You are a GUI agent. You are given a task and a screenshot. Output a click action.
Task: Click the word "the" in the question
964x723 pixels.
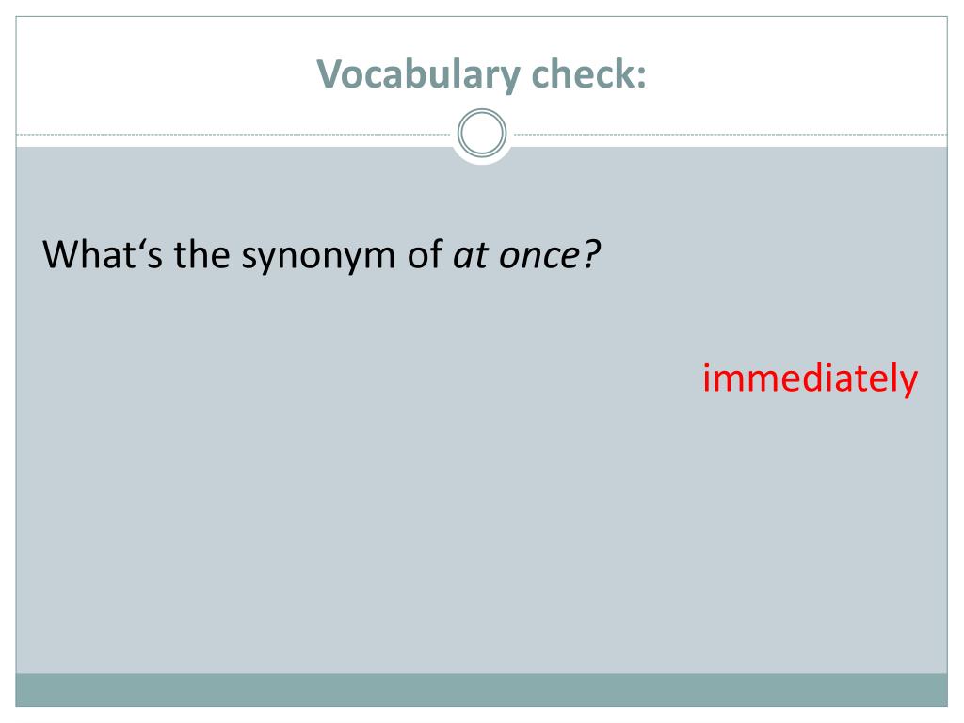(201, 254)
